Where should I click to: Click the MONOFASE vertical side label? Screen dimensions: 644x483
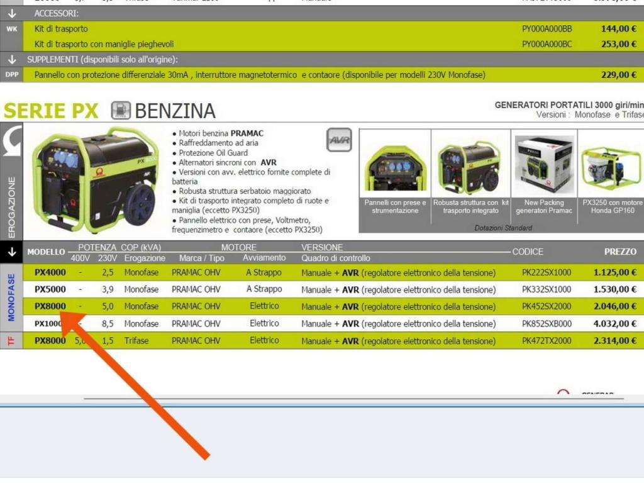point(11,297)
